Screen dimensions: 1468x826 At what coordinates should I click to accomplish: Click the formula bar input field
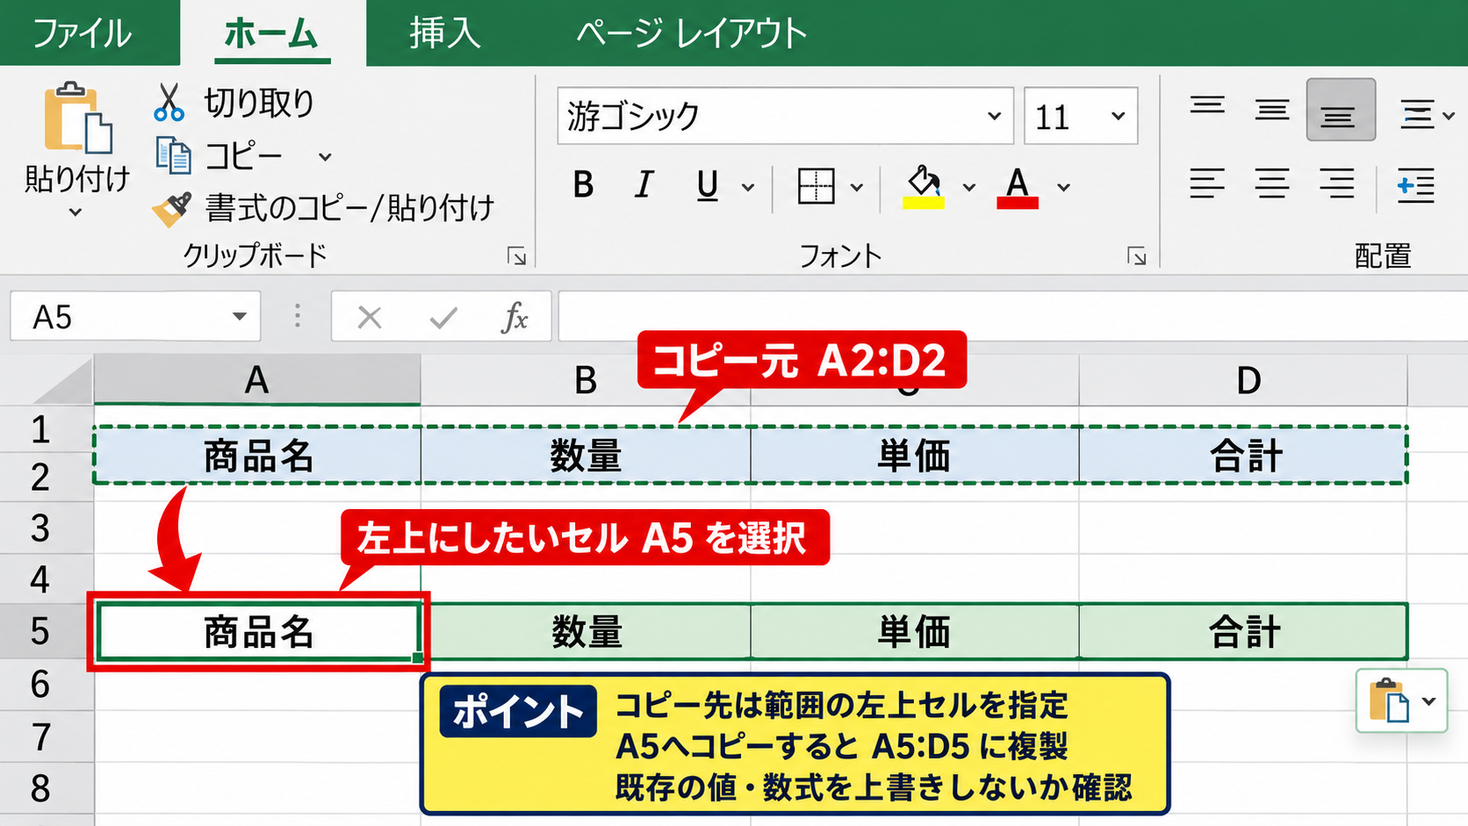[1012, 317]
